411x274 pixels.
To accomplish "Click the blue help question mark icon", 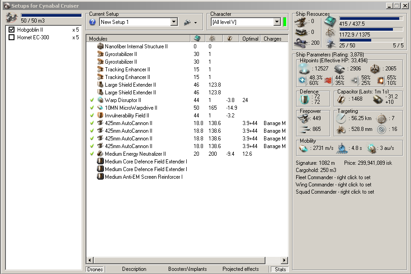I will click(x=92, y=22).
